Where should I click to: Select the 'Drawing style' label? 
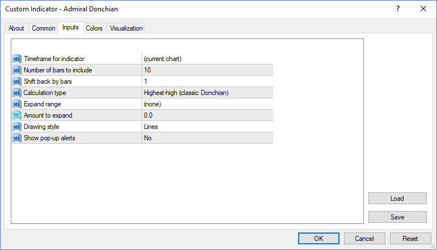41,127
